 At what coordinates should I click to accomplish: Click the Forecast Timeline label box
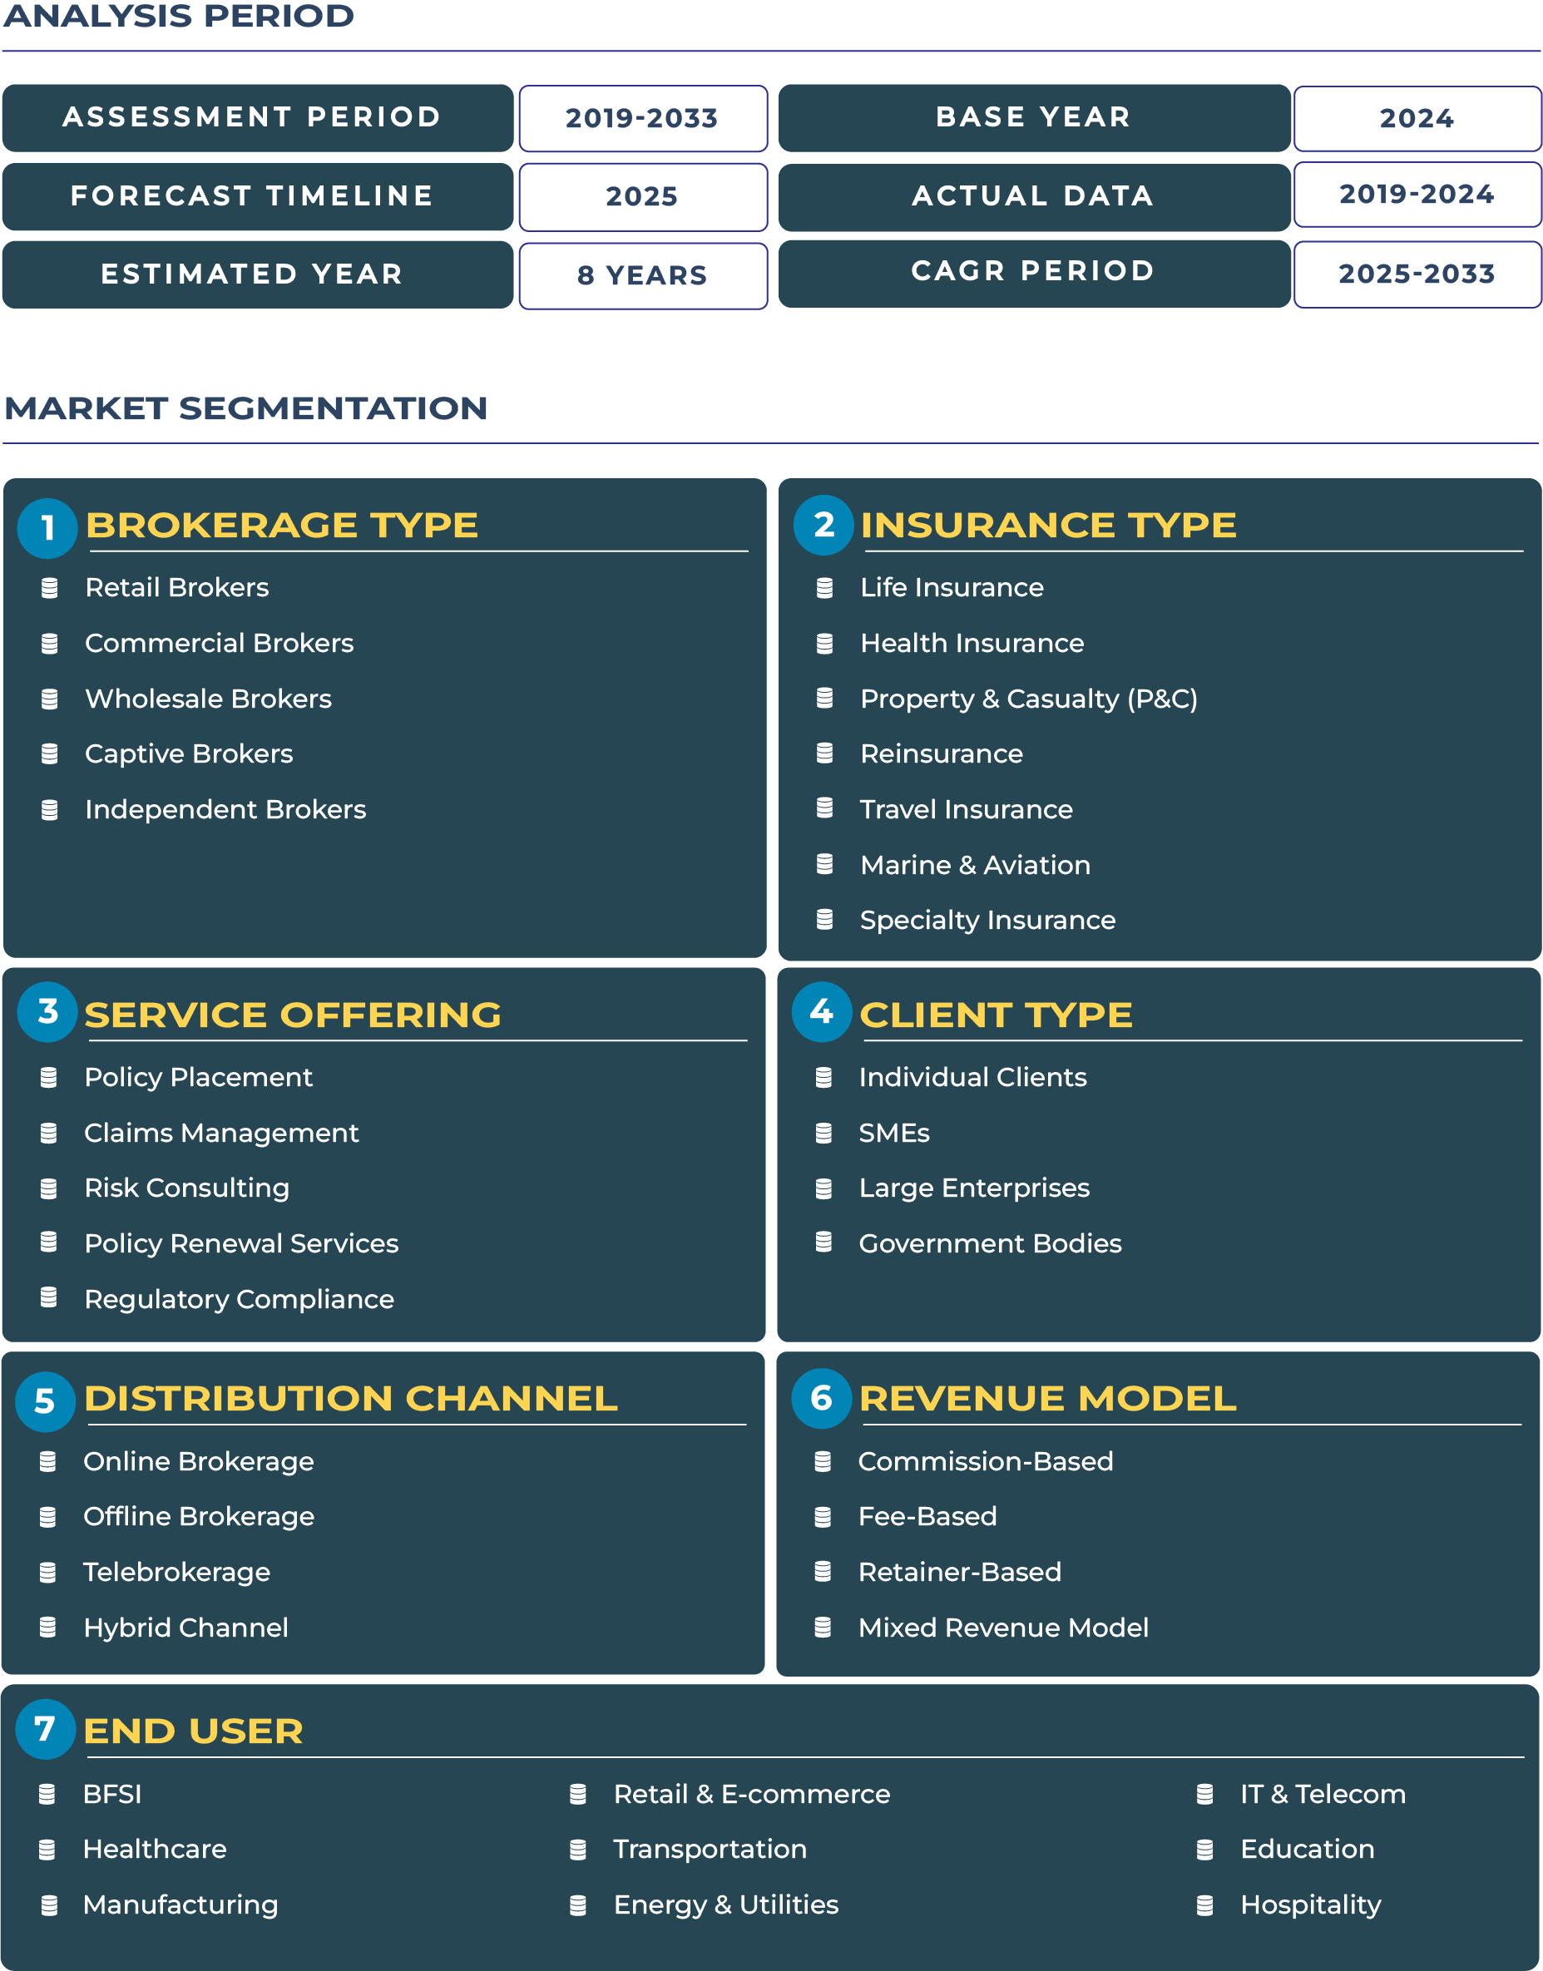point(259,197)
